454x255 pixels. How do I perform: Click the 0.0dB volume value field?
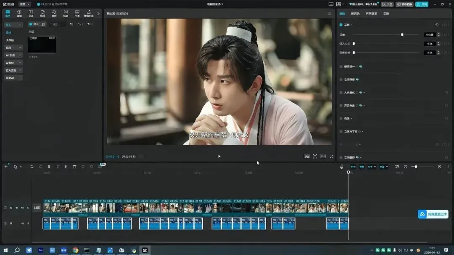[430, 35]
